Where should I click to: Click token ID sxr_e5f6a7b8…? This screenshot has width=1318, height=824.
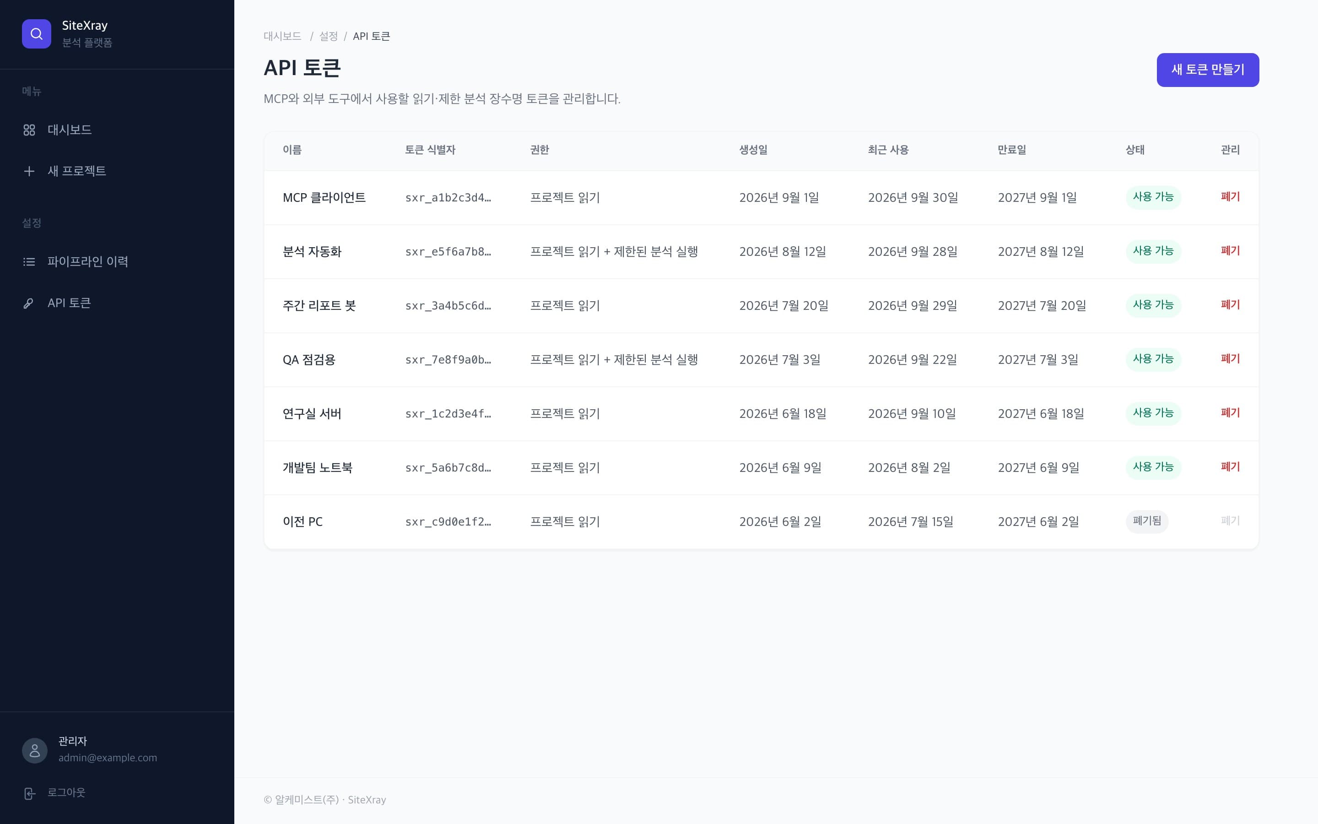(x=448, y=251)
